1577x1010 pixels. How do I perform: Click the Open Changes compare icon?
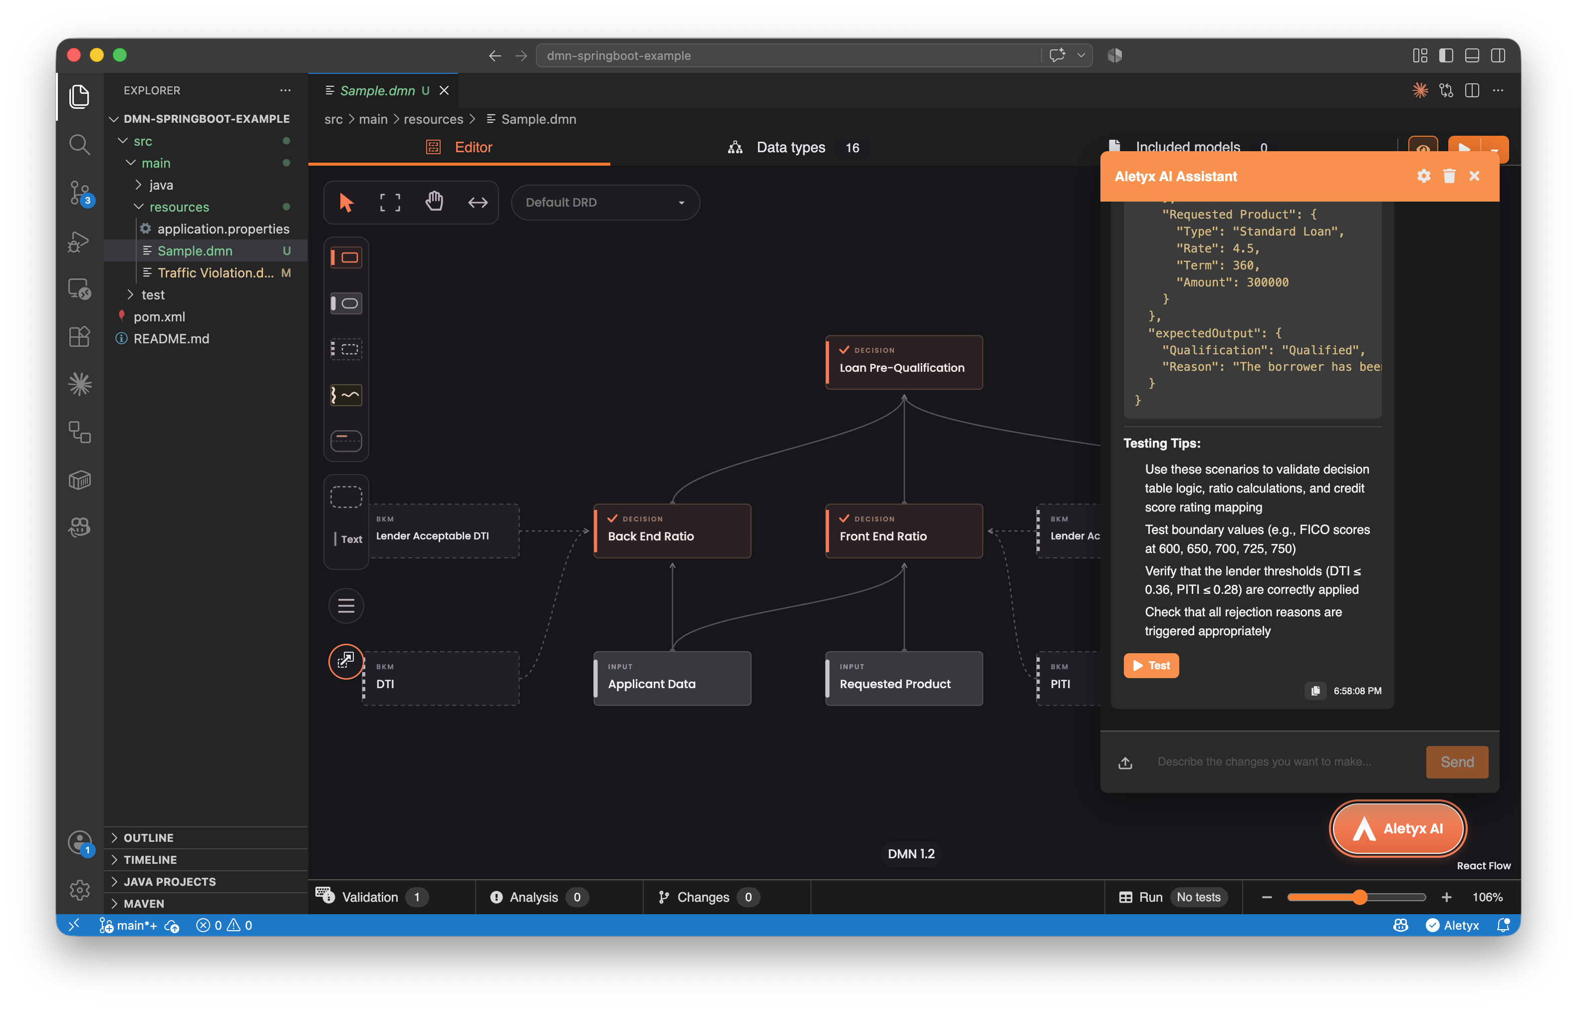(1447, 90)
